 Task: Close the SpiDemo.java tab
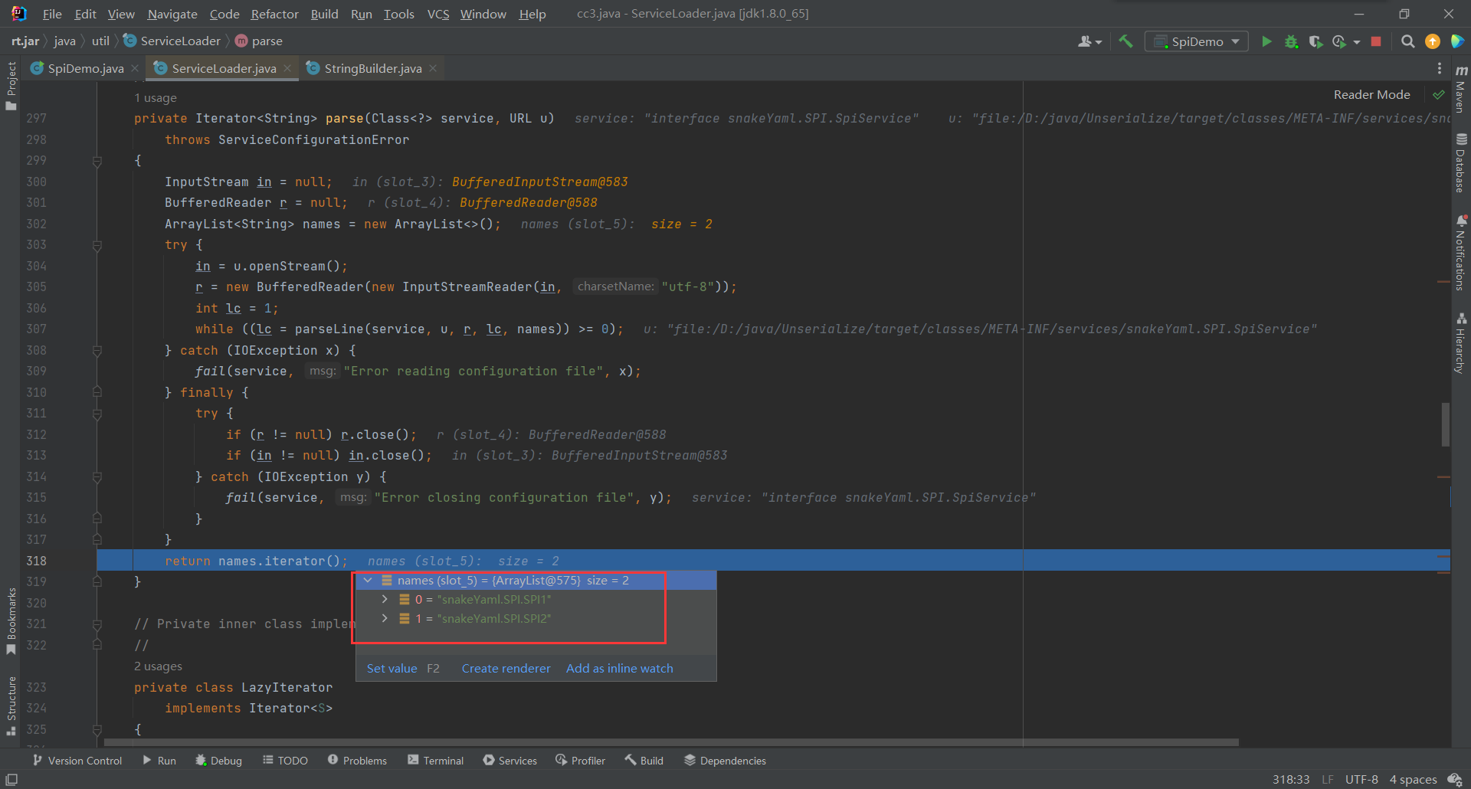pos(135,68)
